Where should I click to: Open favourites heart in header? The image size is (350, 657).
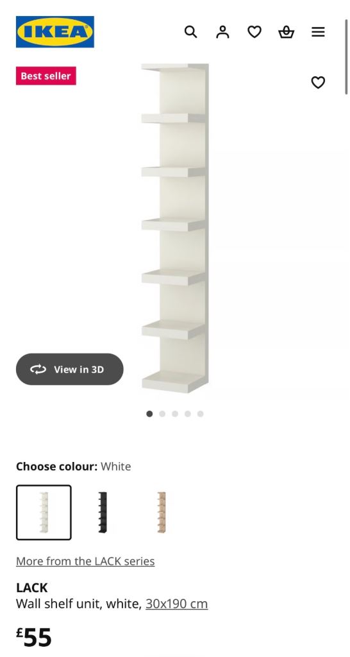pyautogui.click(x=254, y=32)
